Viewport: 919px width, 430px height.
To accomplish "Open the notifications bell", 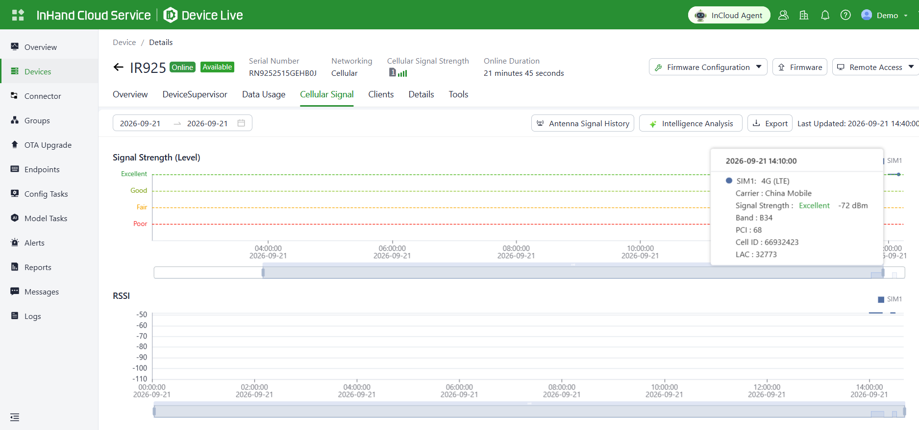I will click(825, 15).
